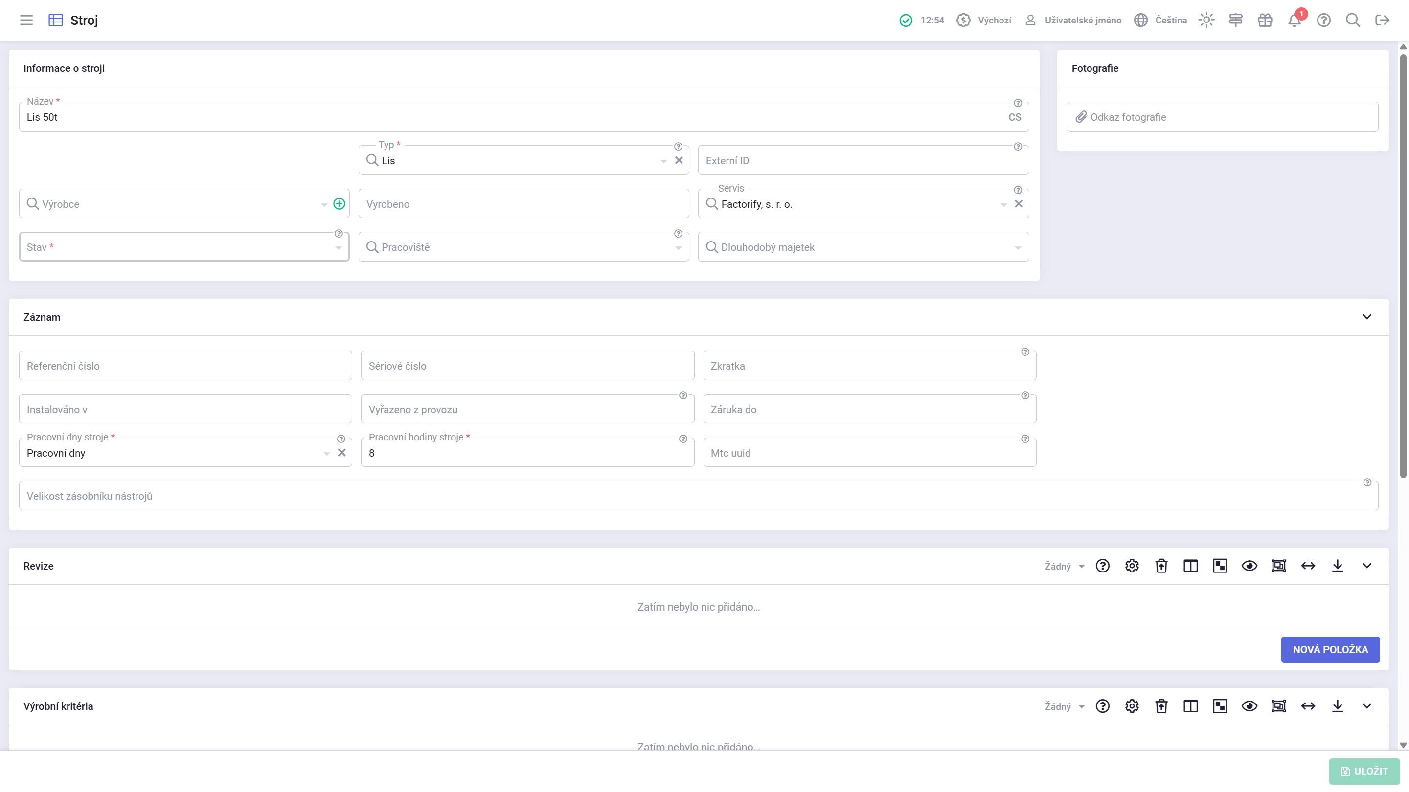
Task: Click the Sériové číslo input field
Action: (x=527, y=366)
